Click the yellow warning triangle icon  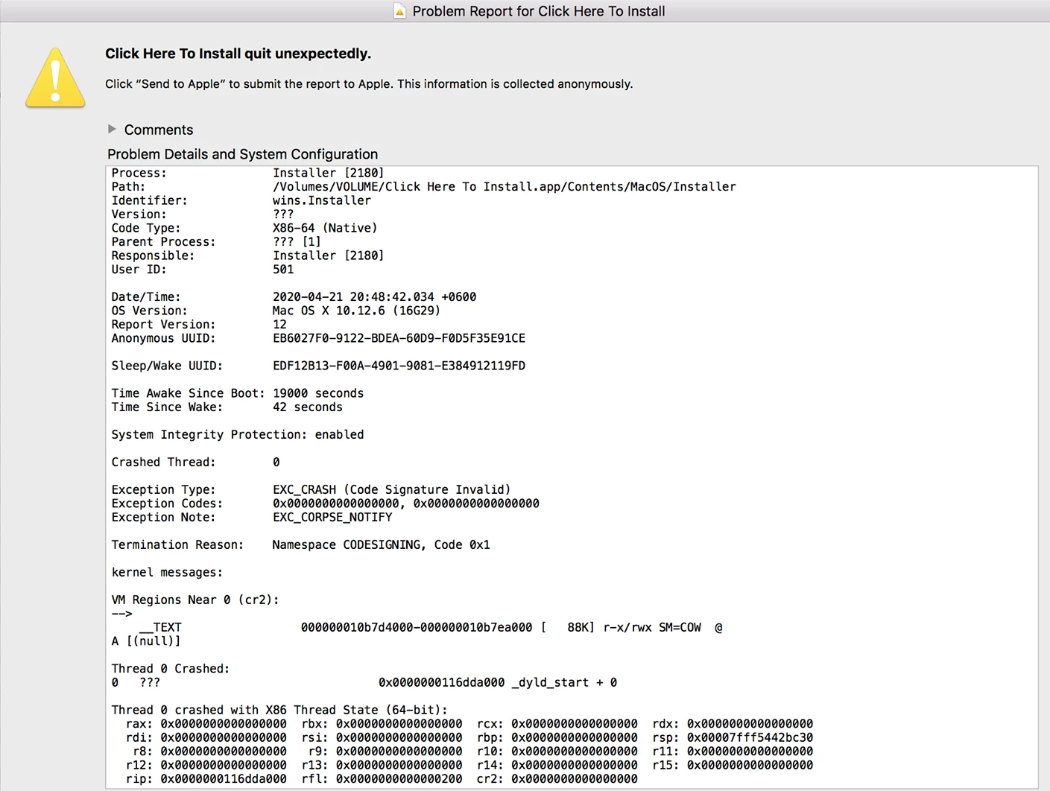coord(55,78)
